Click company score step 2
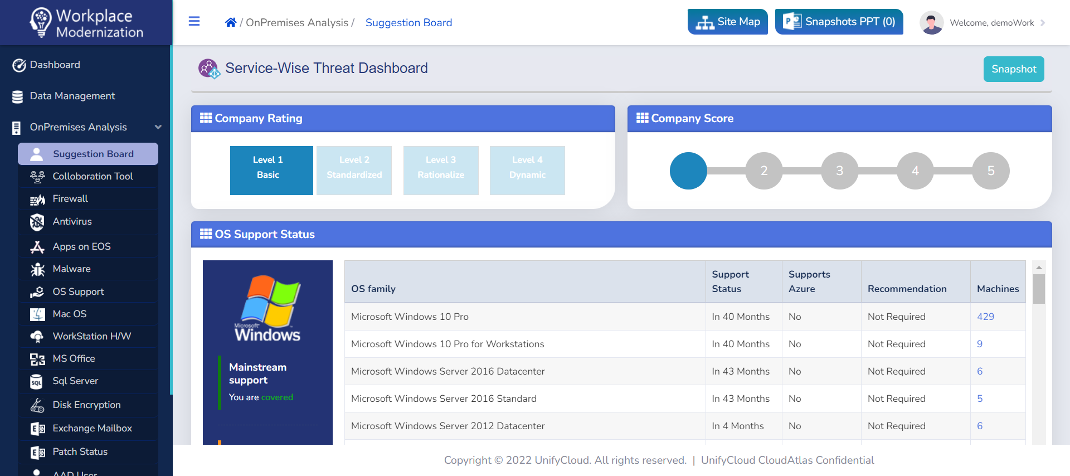 tap(764, 171)
